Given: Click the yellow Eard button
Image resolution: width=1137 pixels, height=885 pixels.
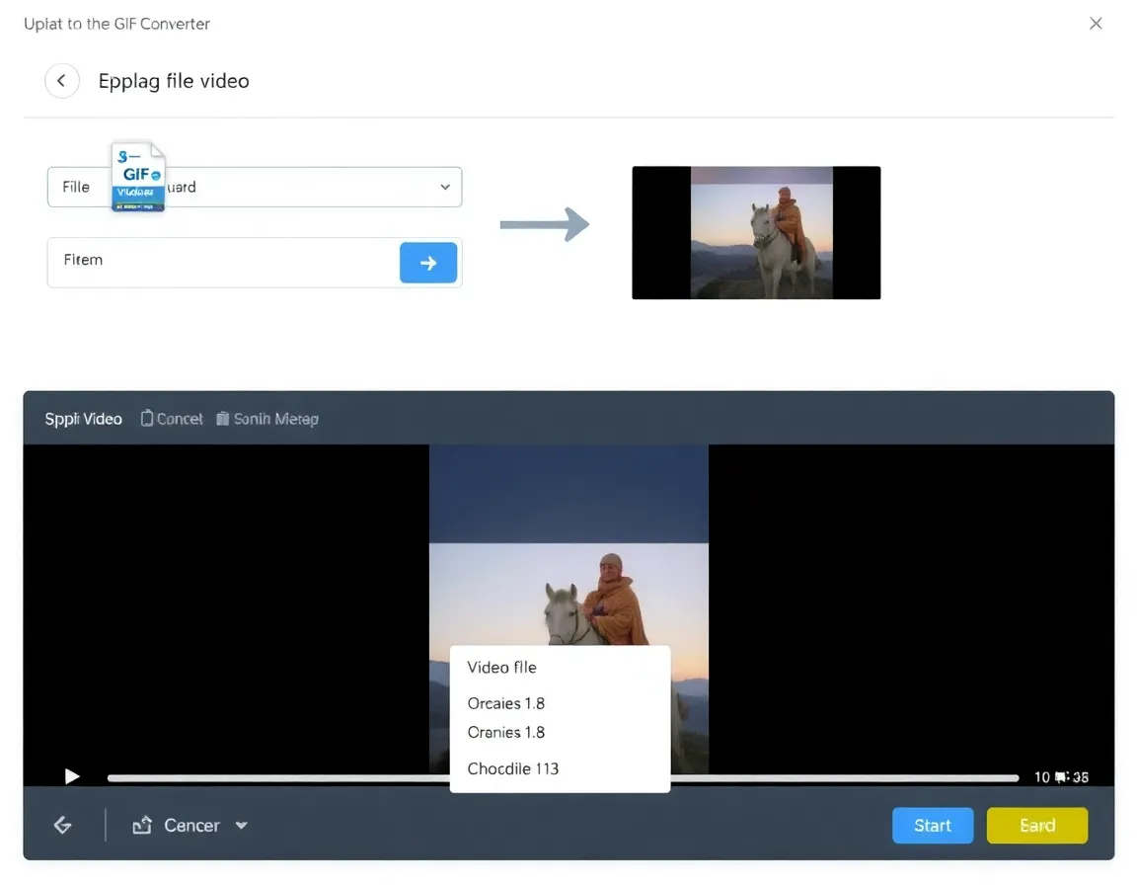Looking at the screenshot, I should pos(1036,825).
